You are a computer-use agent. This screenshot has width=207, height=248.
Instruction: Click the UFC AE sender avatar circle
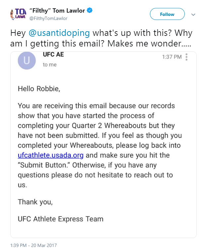[x=27, y=60]
